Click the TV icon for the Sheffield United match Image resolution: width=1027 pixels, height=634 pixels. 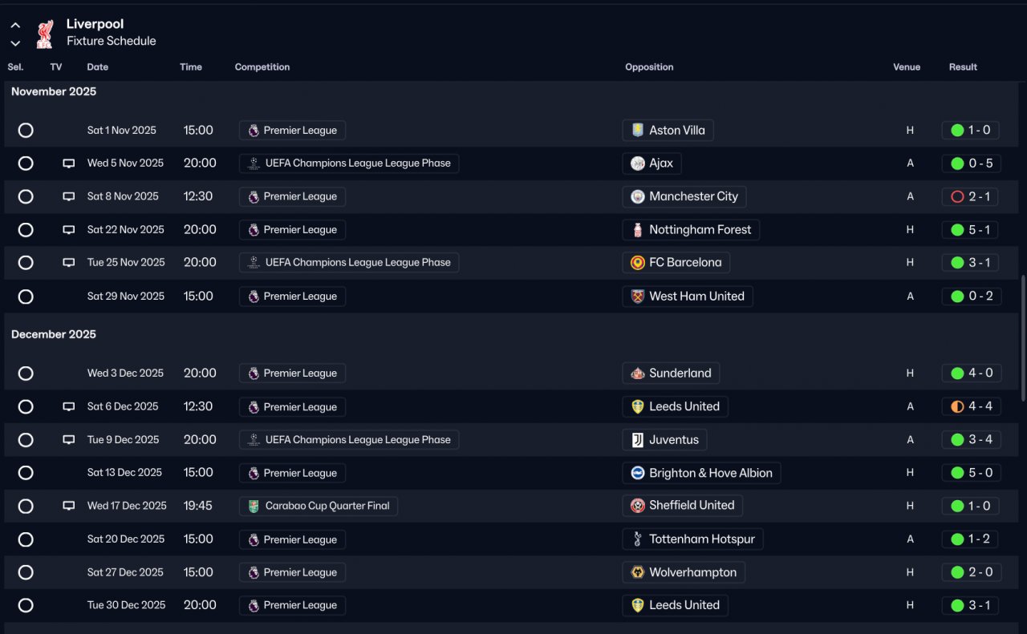(69, 506)
